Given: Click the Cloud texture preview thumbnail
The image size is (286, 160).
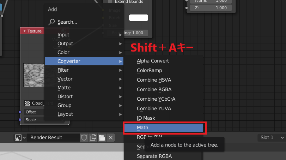Looking at the screenshot, I should pos(34,75).
